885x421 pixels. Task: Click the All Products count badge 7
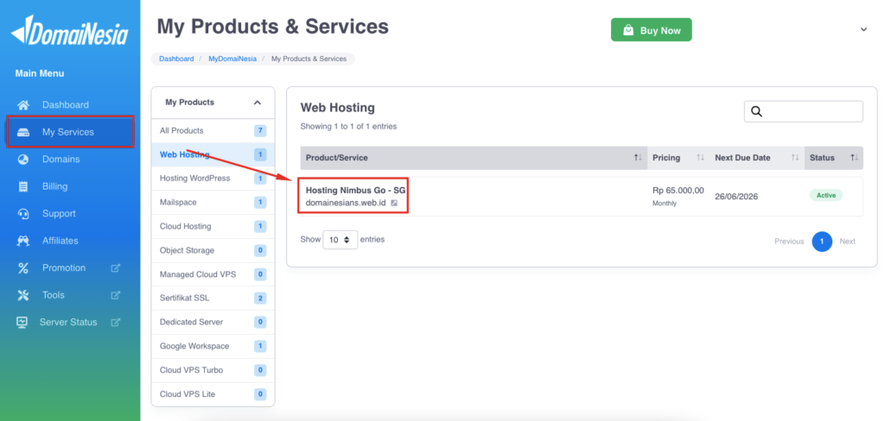tap(260, 131)
